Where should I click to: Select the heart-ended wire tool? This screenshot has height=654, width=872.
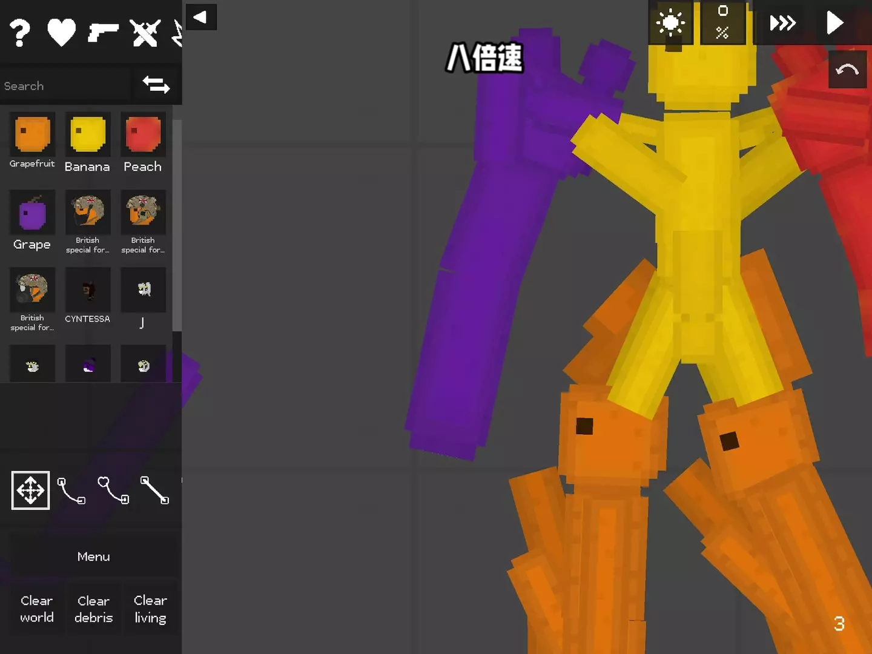pyautogui.click(x=113, y=490)
